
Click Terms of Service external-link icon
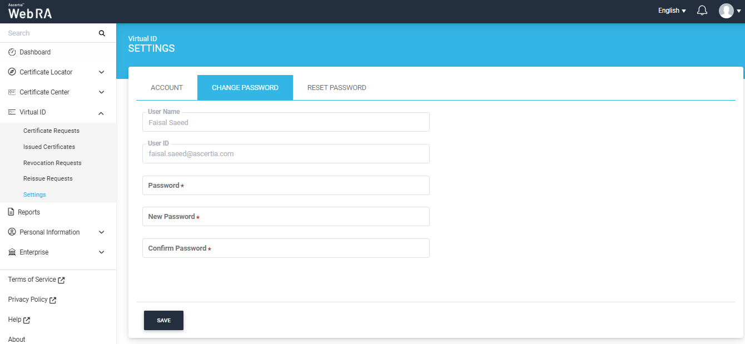62,280
